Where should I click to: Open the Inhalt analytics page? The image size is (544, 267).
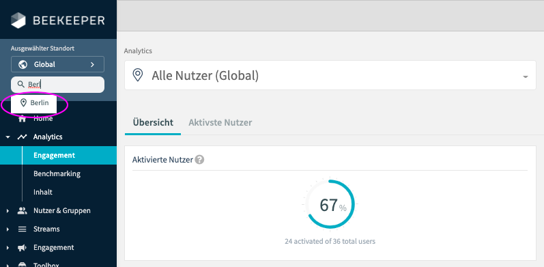tap(43, 192)
